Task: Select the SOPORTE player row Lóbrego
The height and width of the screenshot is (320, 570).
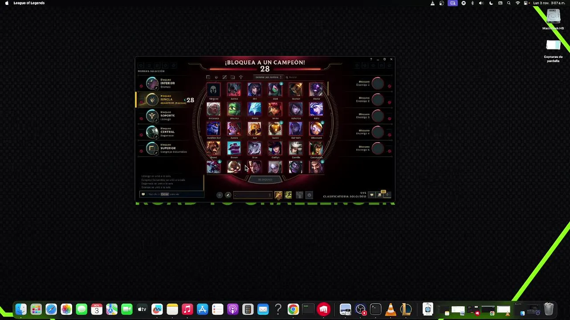Action: click(x=165, y=116)
